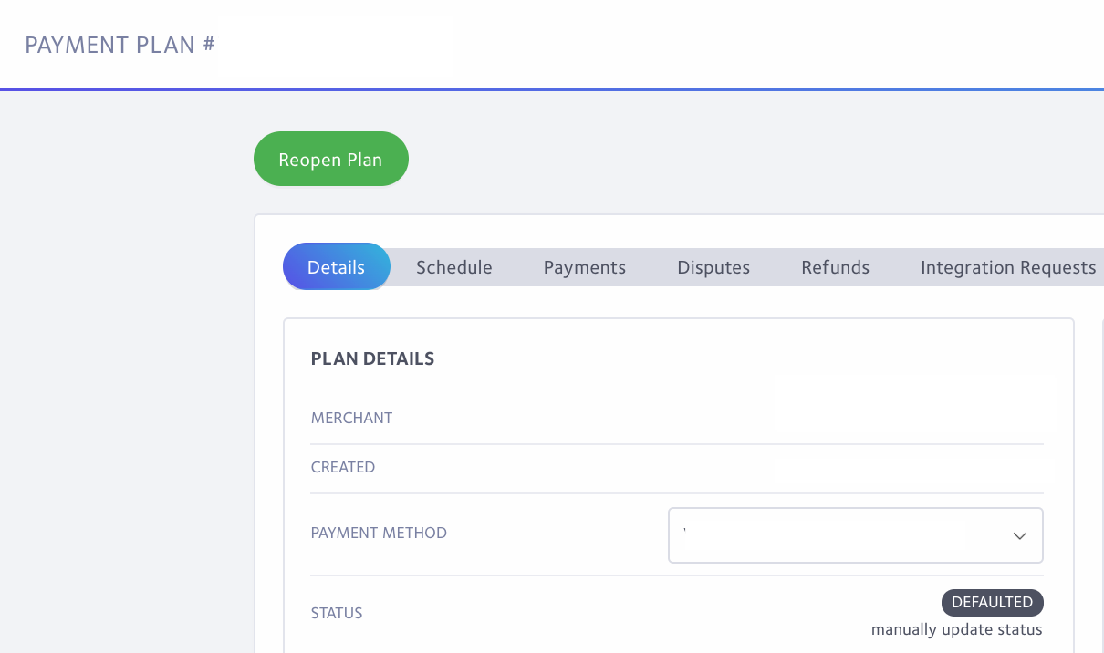Screen dimensions: 1104x653
Task: Select the MERCHANT field label
Action: 351,418
